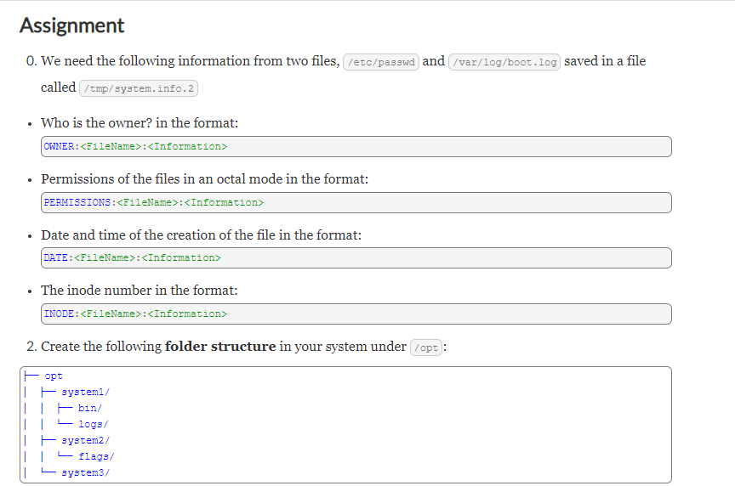Click the INODE format code block
This screenshot has height=486, width=735.
pyautogui.click(x=356, y=314)
